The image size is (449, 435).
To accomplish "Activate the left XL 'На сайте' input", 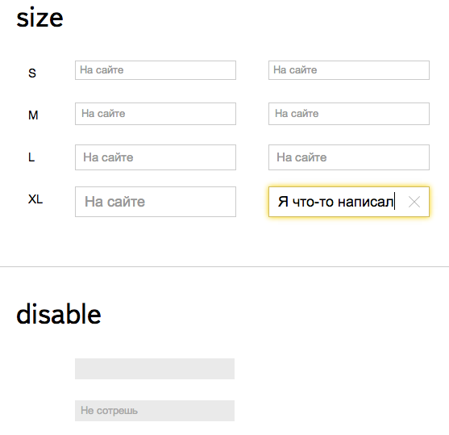I will [x=156, y=202].
